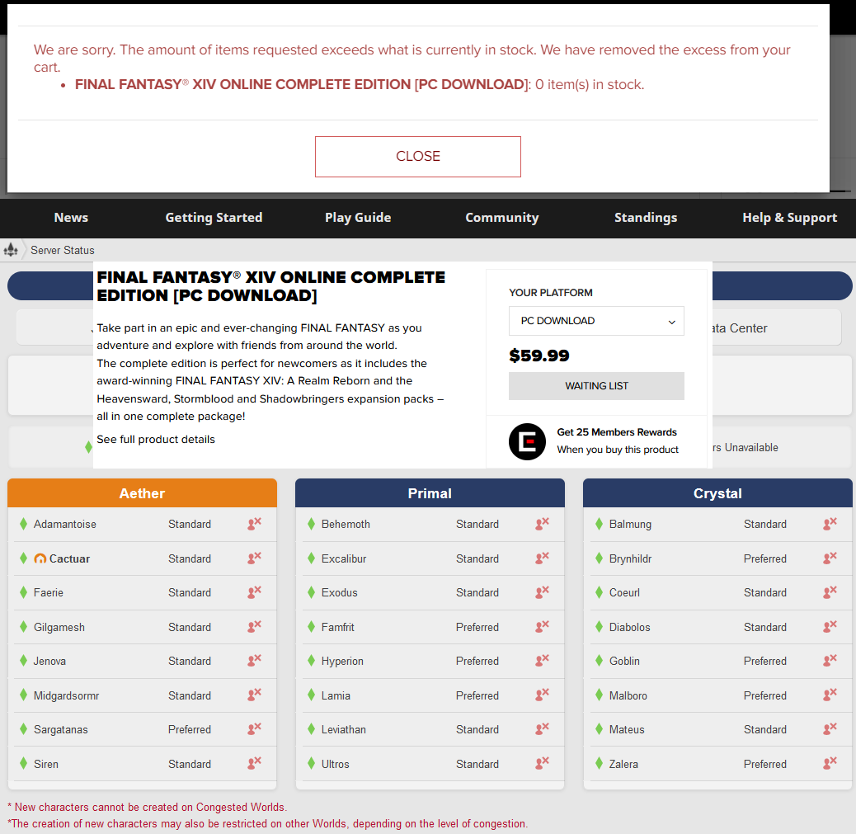Click Siren character creation unavailable icon
This screenshot has width=856, height=834.
(x=254, y=763)
